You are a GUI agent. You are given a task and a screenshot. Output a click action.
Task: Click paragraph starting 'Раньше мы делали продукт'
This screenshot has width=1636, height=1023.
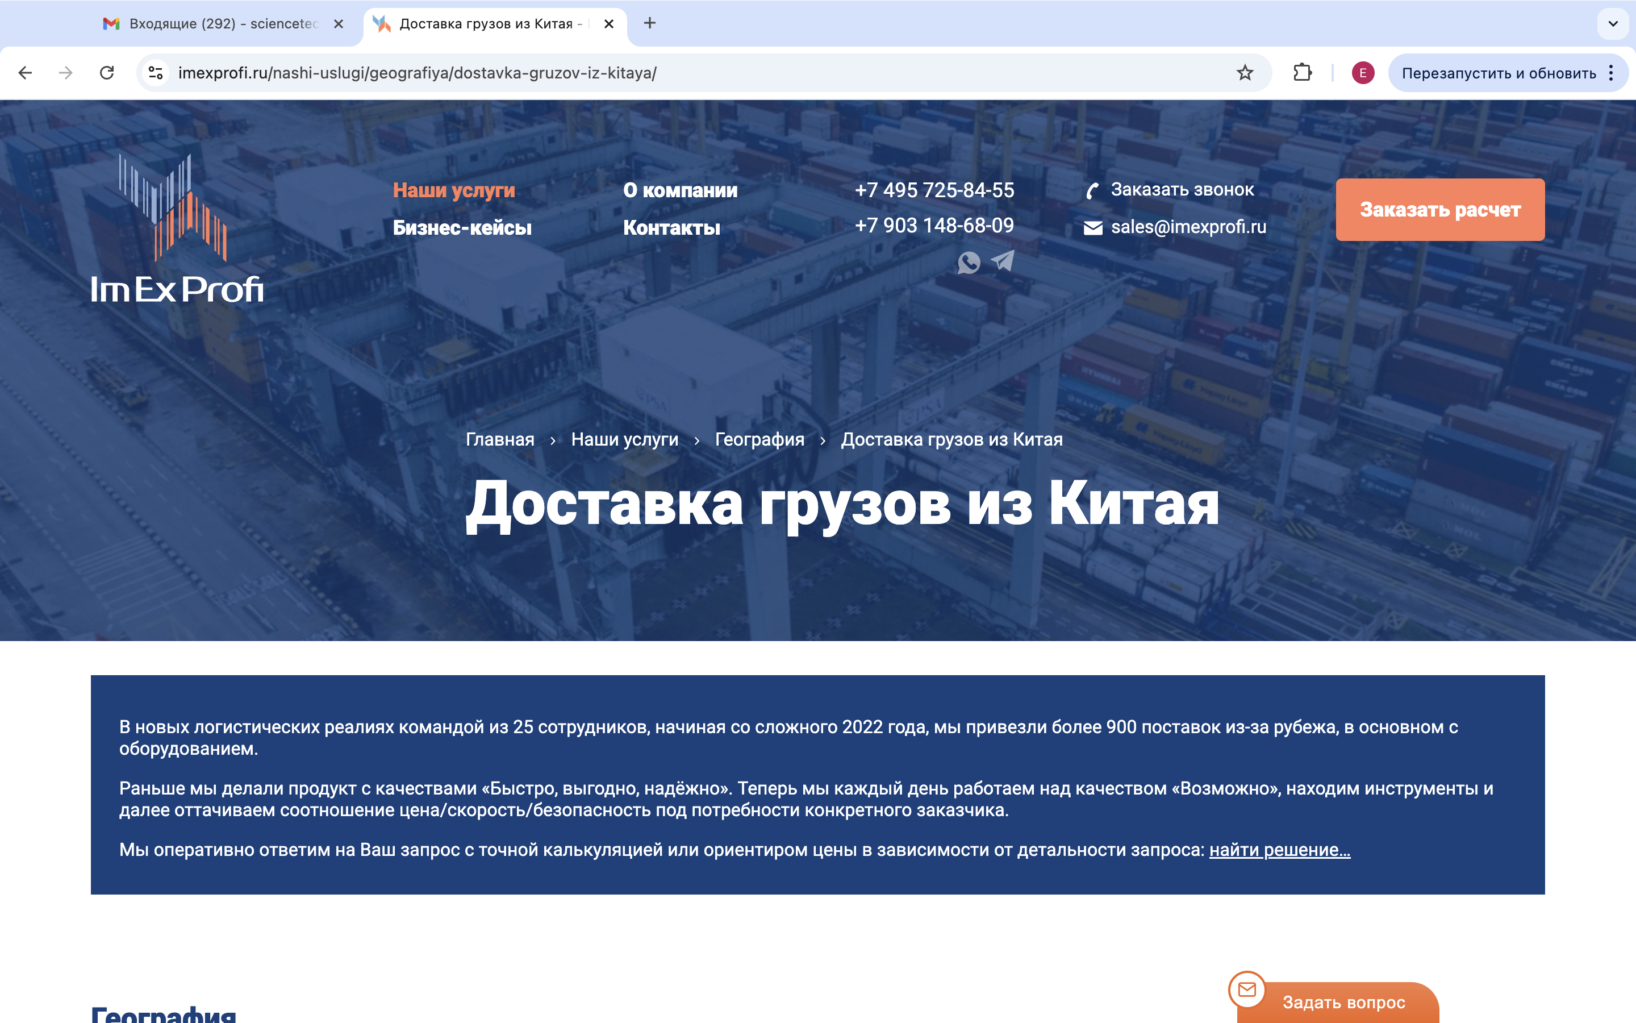806,799
